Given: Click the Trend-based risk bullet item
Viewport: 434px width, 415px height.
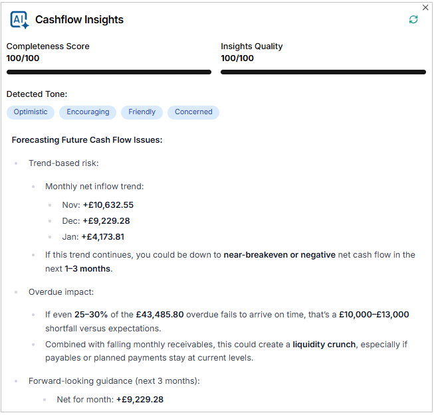Looking at the screenshot, I should [64, 163].
